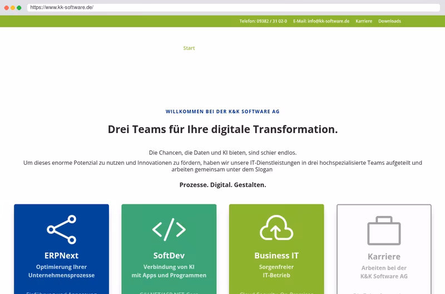This screenshot has height=294, width=445.
Task: Select the Business IT card heading
Action: 276,256
